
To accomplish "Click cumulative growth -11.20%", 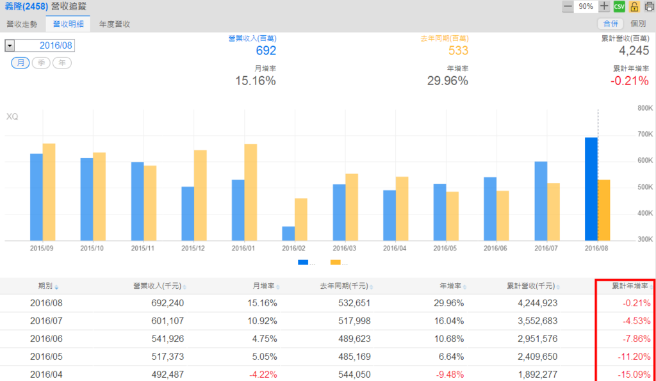I will click(x=634, y=357).
